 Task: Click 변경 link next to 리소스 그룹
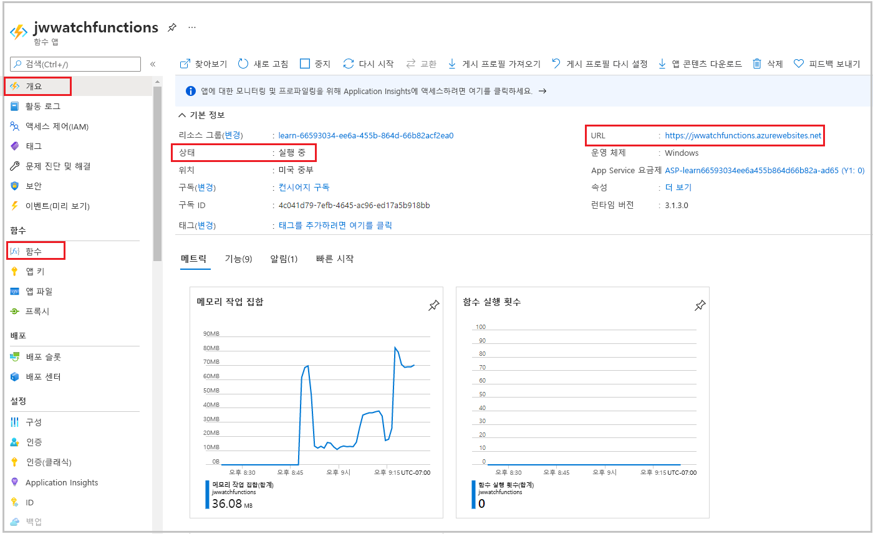[234, 135]
